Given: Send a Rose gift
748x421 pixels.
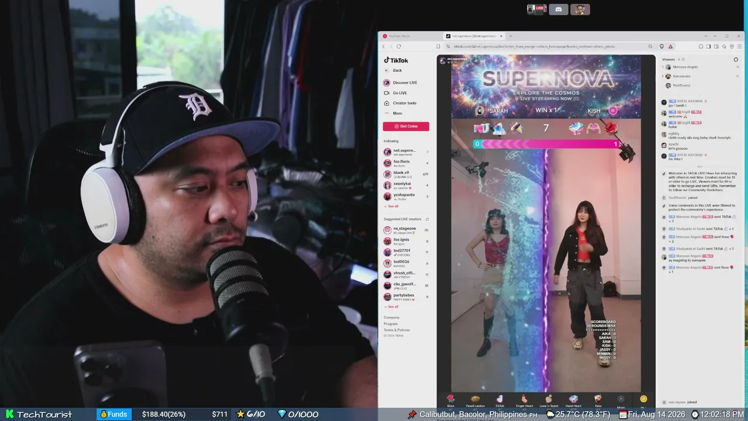Looking at the screenshot, I should click(x=451, y=400).
